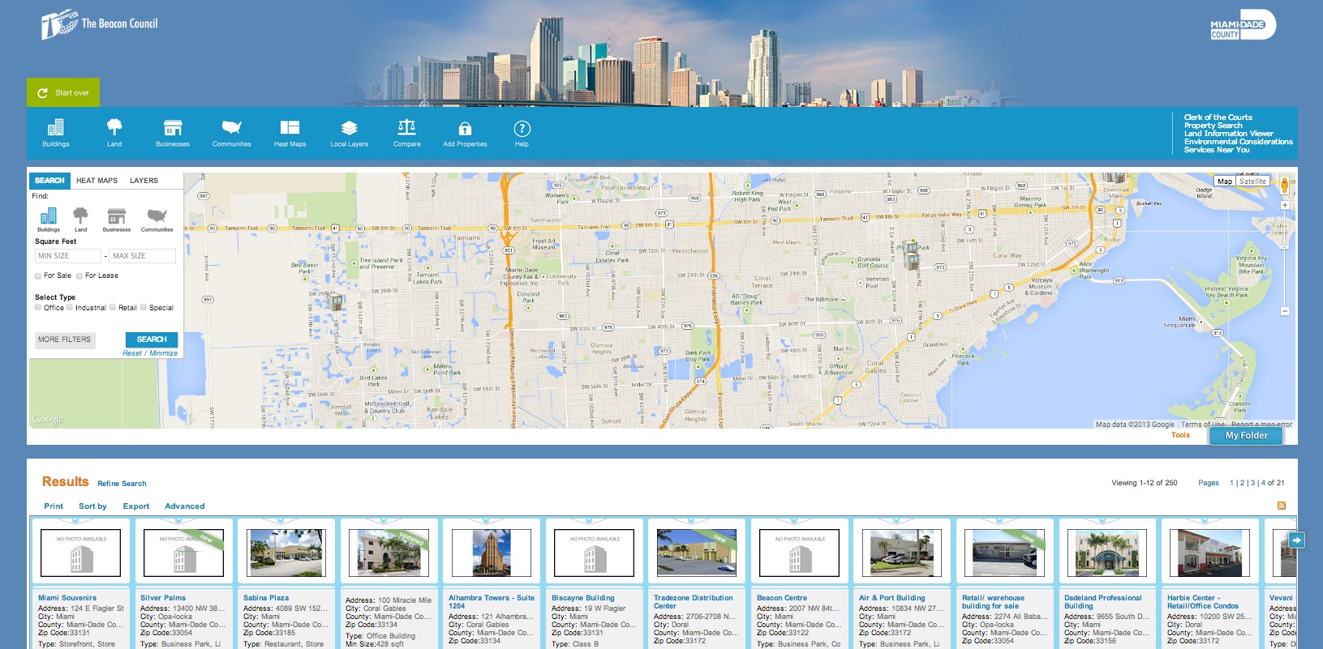
Task: Click the Reset / Minimize link
Action: [x=150, y=353]
